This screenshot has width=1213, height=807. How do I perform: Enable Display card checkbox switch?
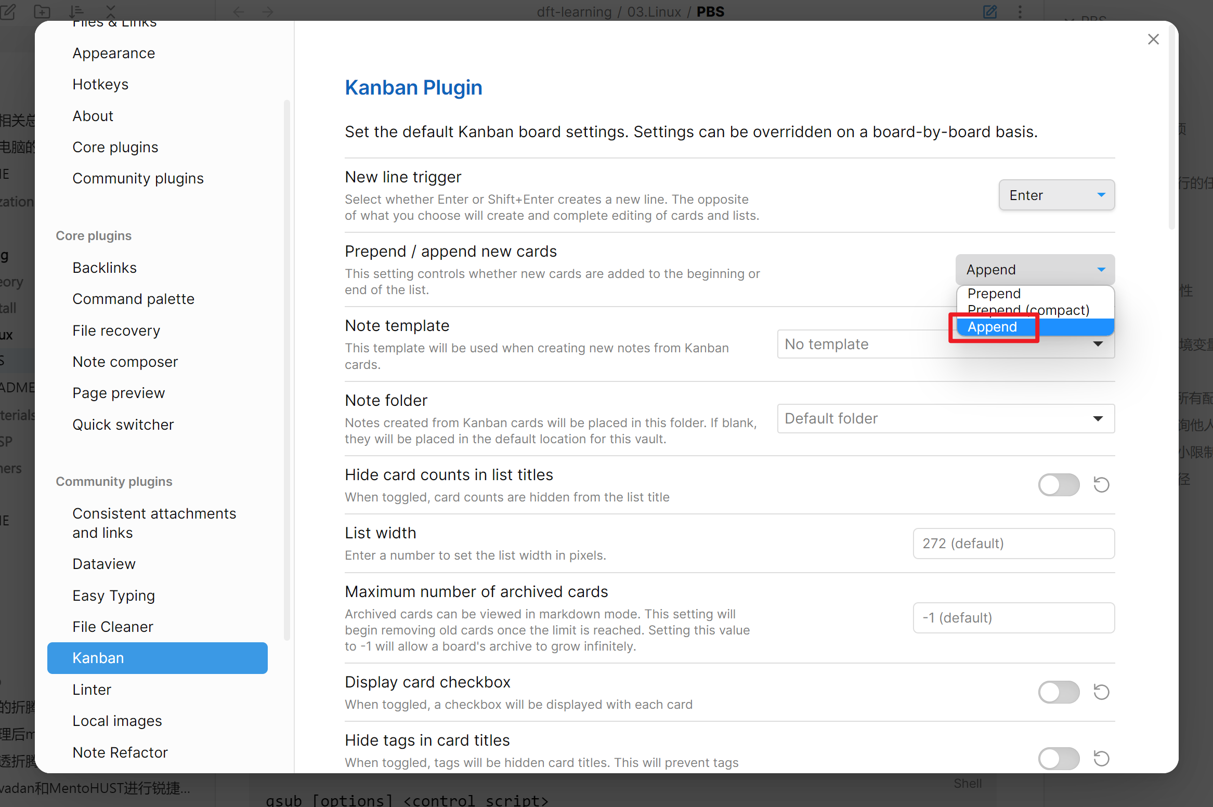pyautogui.click(x=1059, y=692)
